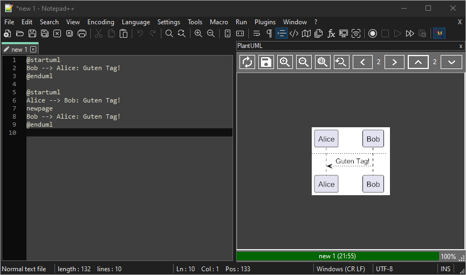This screenshot has height=275, width=466.
Task: Open user defined language dialog icon
Action: [294, 33]
